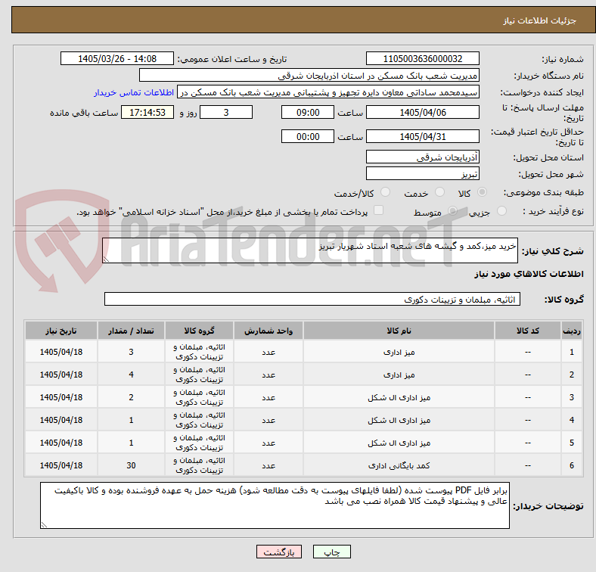Click price validity date 1405/04/31

[422, 136]
